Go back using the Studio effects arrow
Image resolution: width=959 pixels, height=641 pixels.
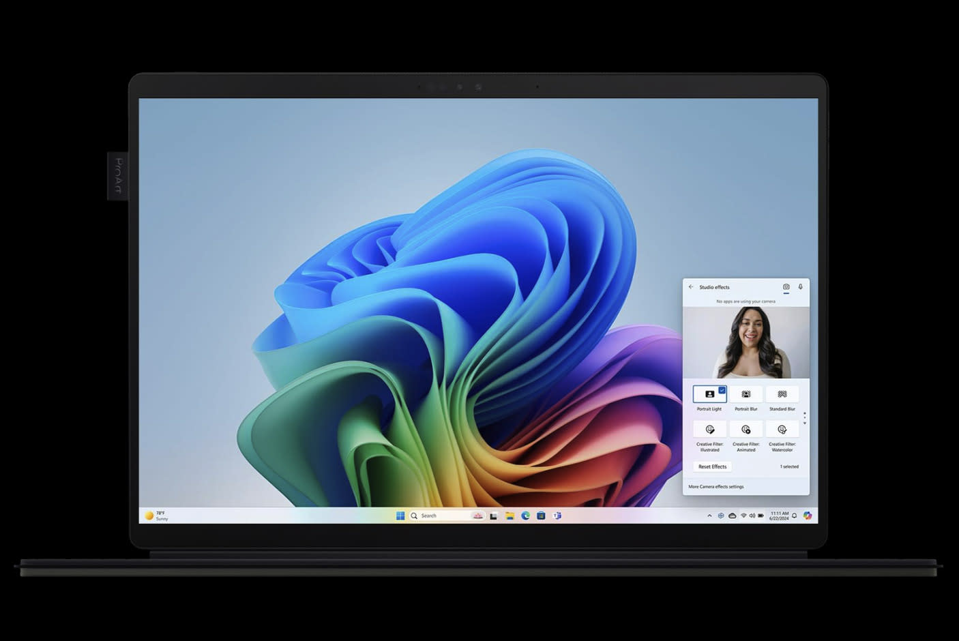(x=691, y=287)
